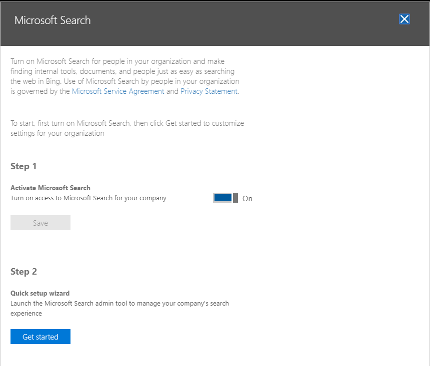Toggle the Activate Microsoft Search switch
Viewport: 430px width, 366px height.
coord(225,198)
